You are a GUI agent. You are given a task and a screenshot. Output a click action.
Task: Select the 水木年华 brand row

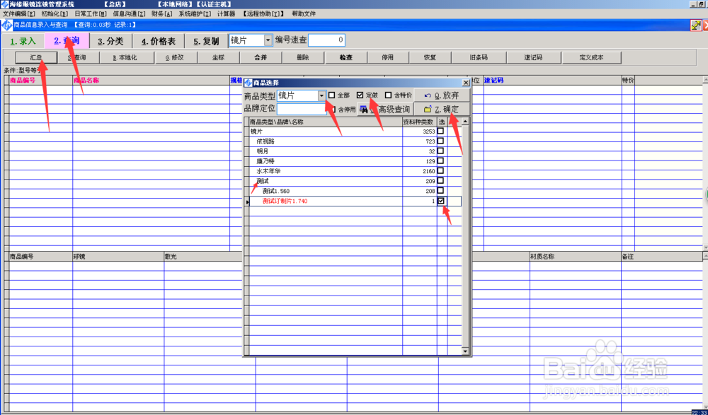pos(355,171)
